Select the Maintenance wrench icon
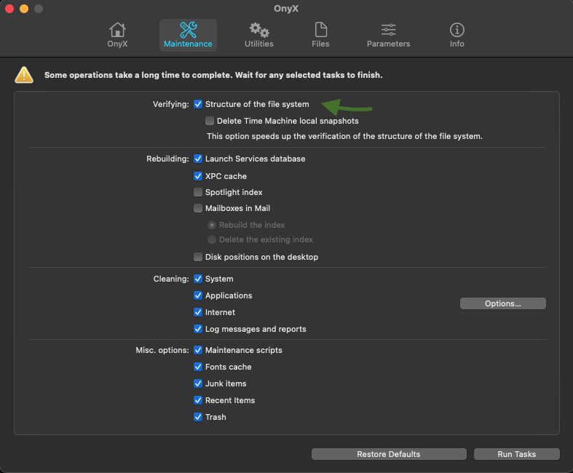 (x=188, y=30)
